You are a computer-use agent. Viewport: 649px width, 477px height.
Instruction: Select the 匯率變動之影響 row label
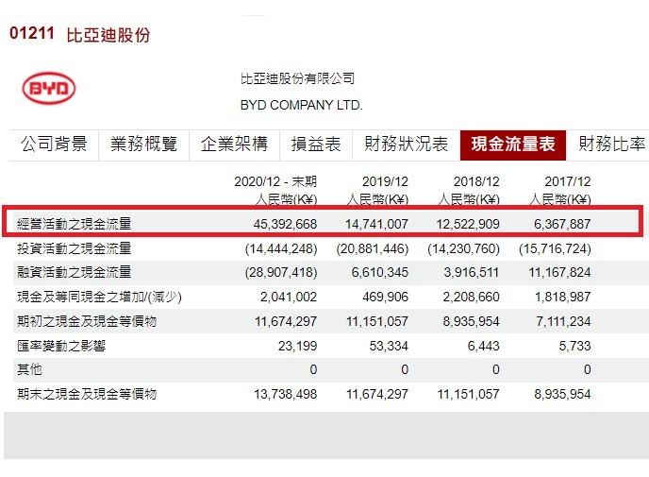pos(61,346)
